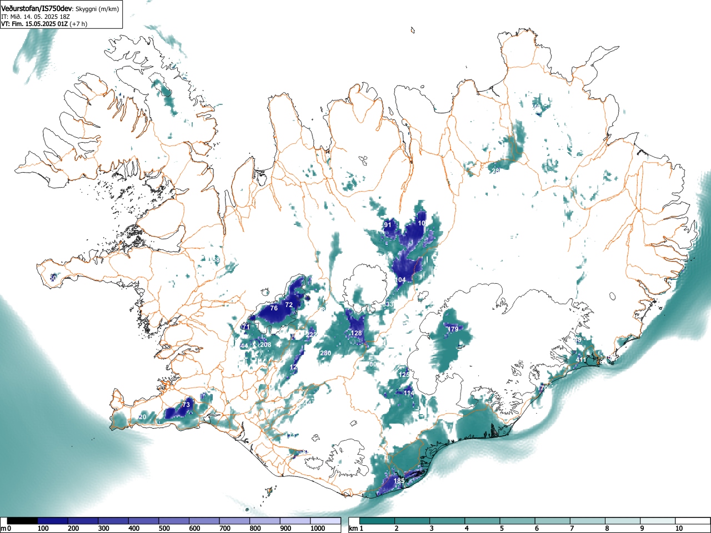711x533 pixels.
Task: Click the pale lavender 900–1000 m legend swatch
Action: 295,521
